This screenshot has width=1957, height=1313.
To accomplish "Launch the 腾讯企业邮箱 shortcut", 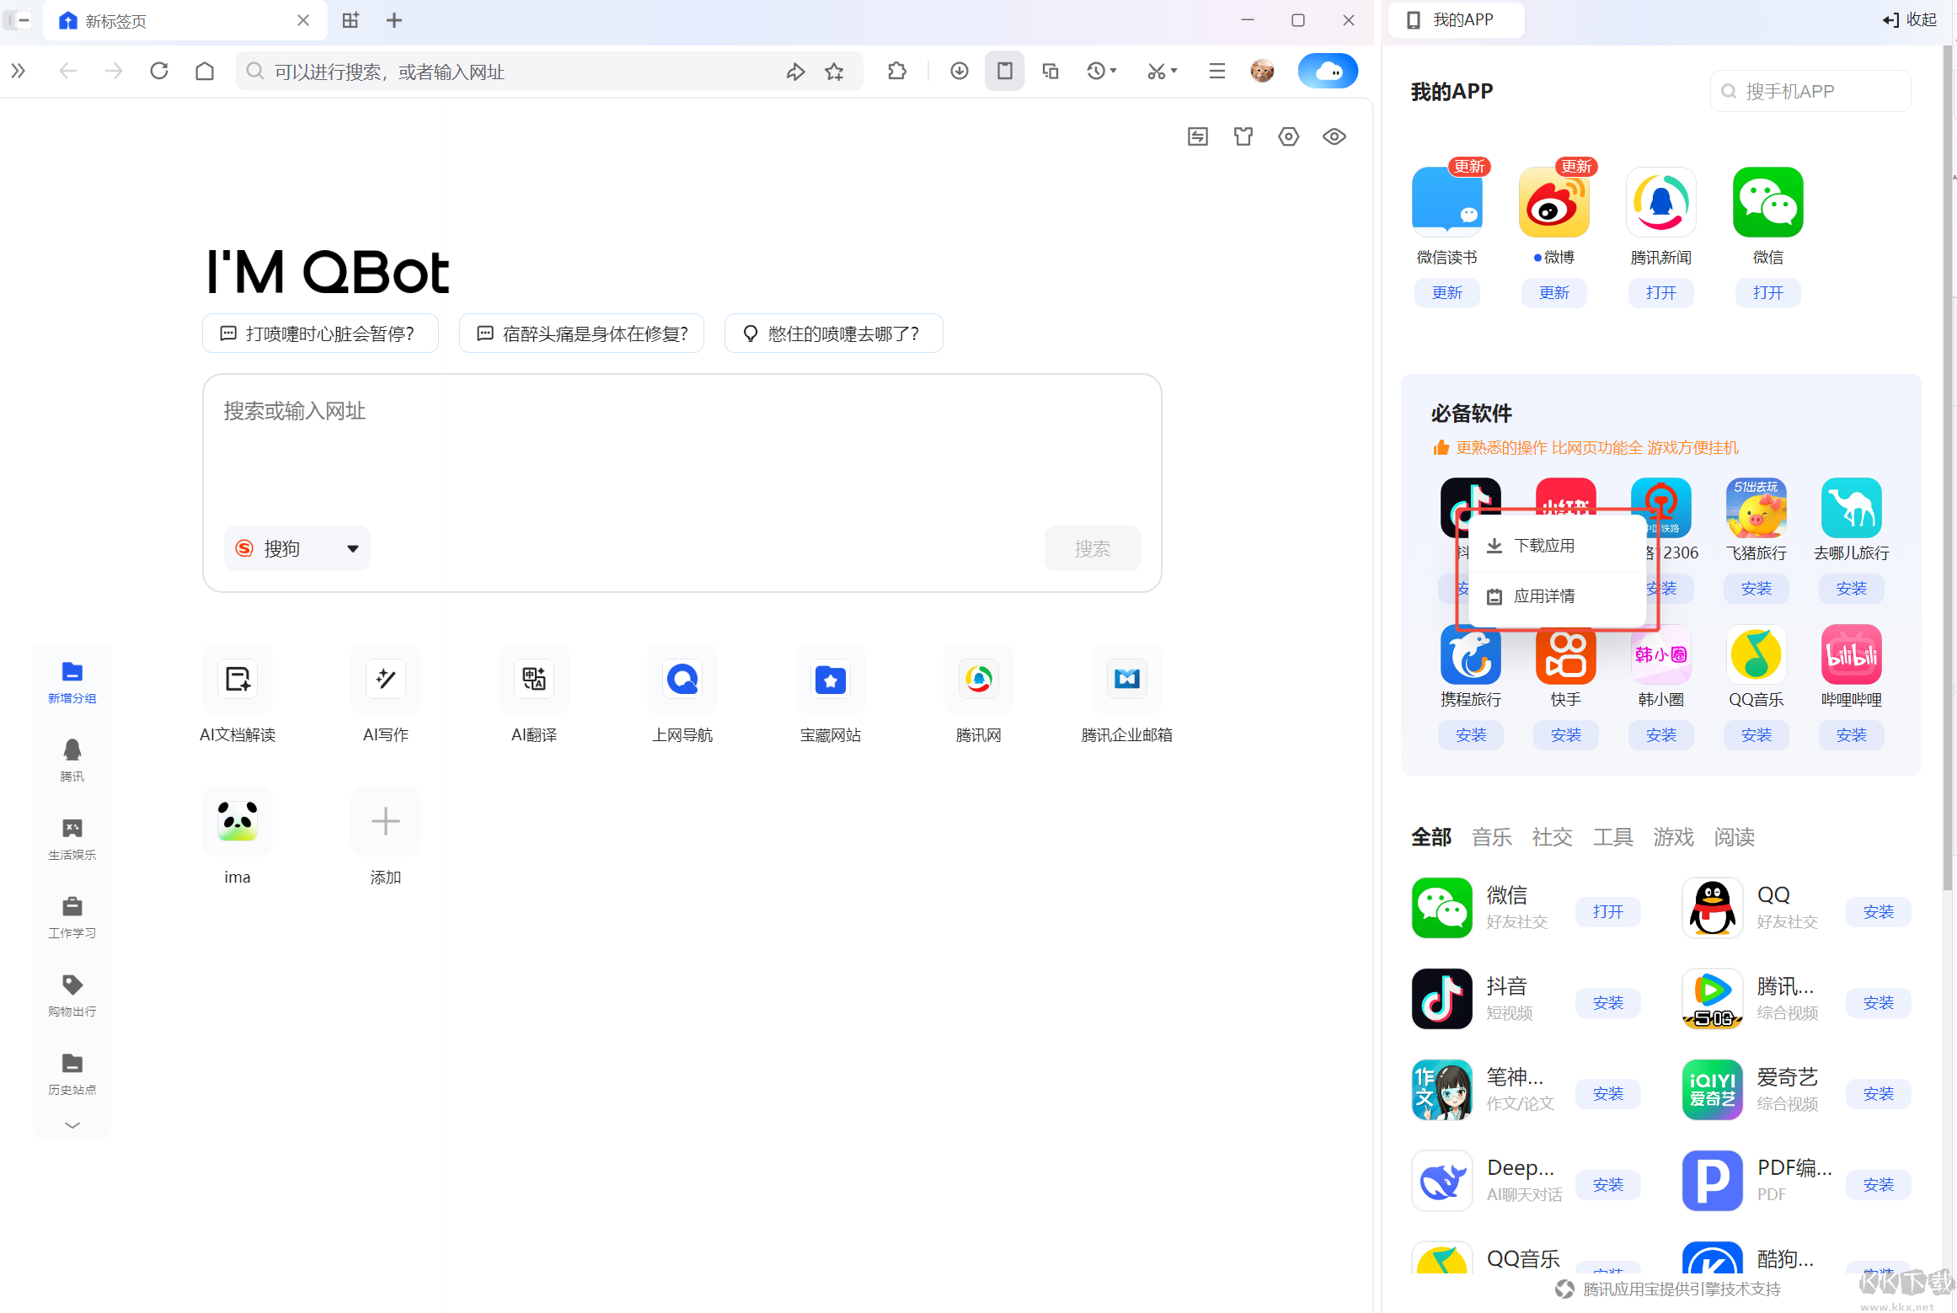I will (x=1126, y=695).
